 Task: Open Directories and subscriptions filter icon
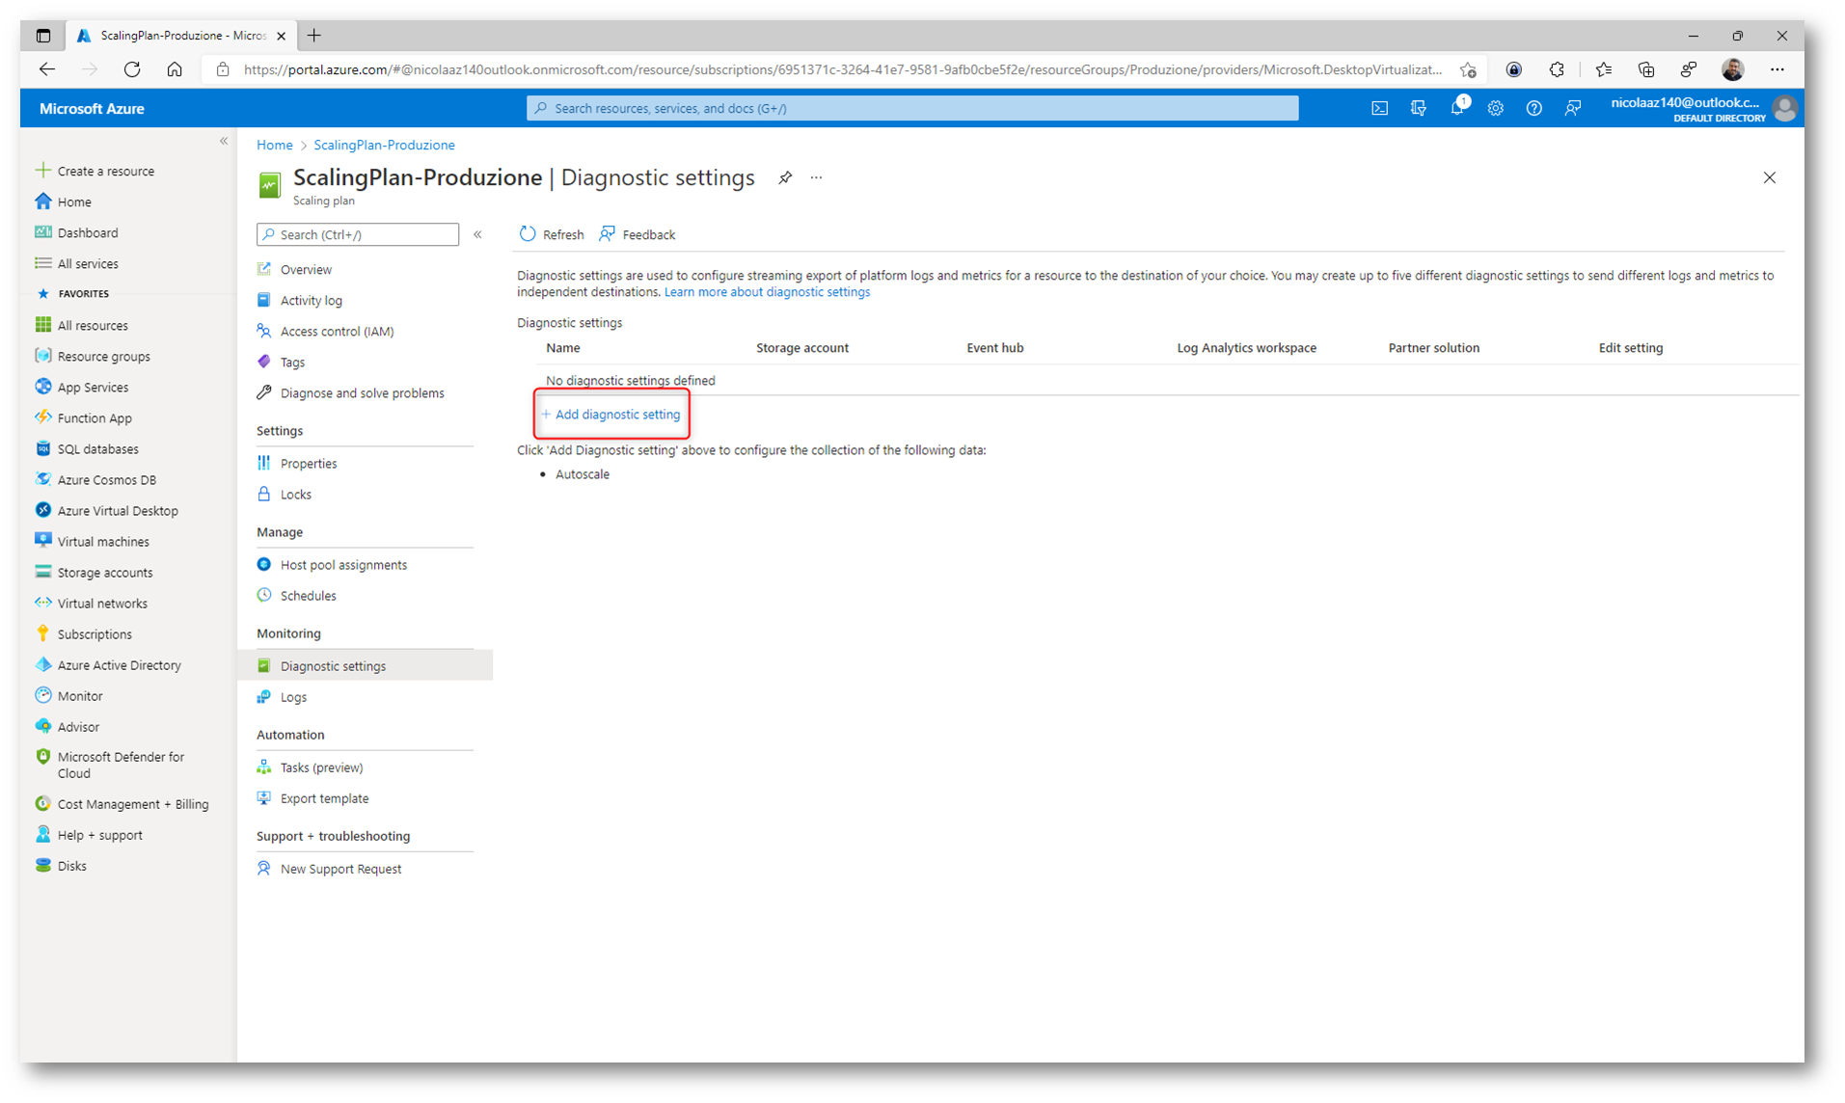(1418, 109)
